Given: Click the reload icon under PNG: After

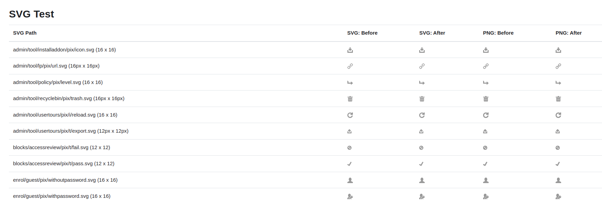Looking at the screenshot, I should tap(558, 115).
